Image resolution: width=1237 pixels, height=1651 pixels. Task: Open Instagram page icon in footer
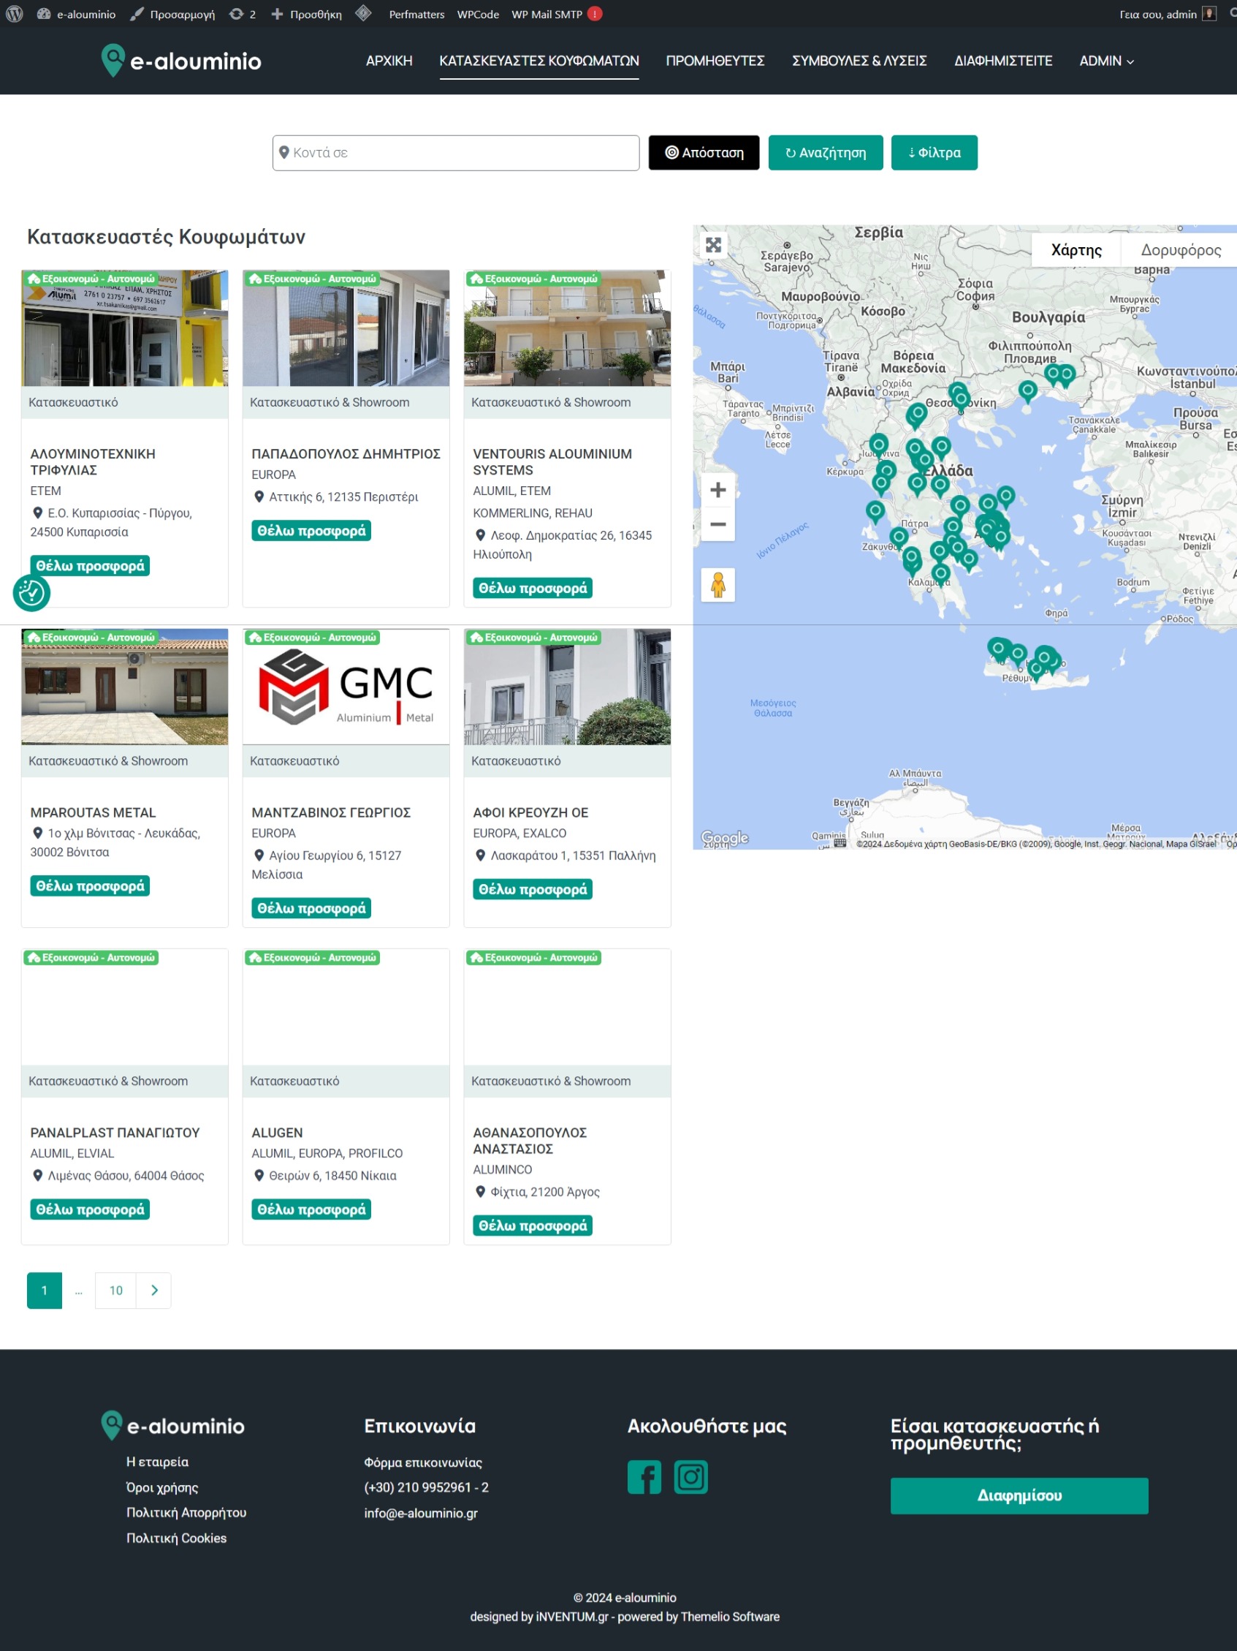pos(690,1477)
